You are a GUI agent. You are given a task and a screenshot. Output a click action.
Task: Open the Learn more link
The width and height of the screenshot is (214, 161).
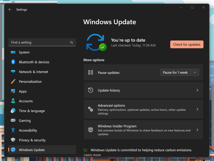pos(92,155)
